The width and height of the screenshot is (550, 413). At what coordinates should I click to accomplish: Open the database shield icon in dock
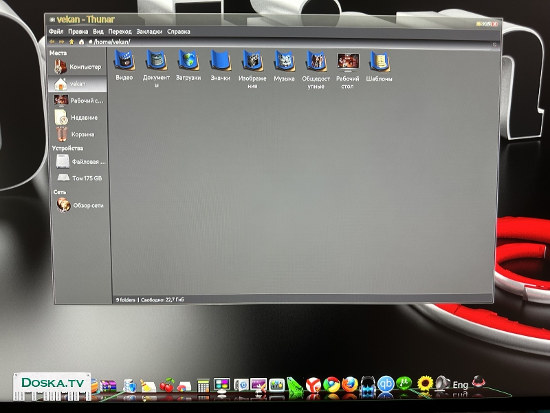129,386
